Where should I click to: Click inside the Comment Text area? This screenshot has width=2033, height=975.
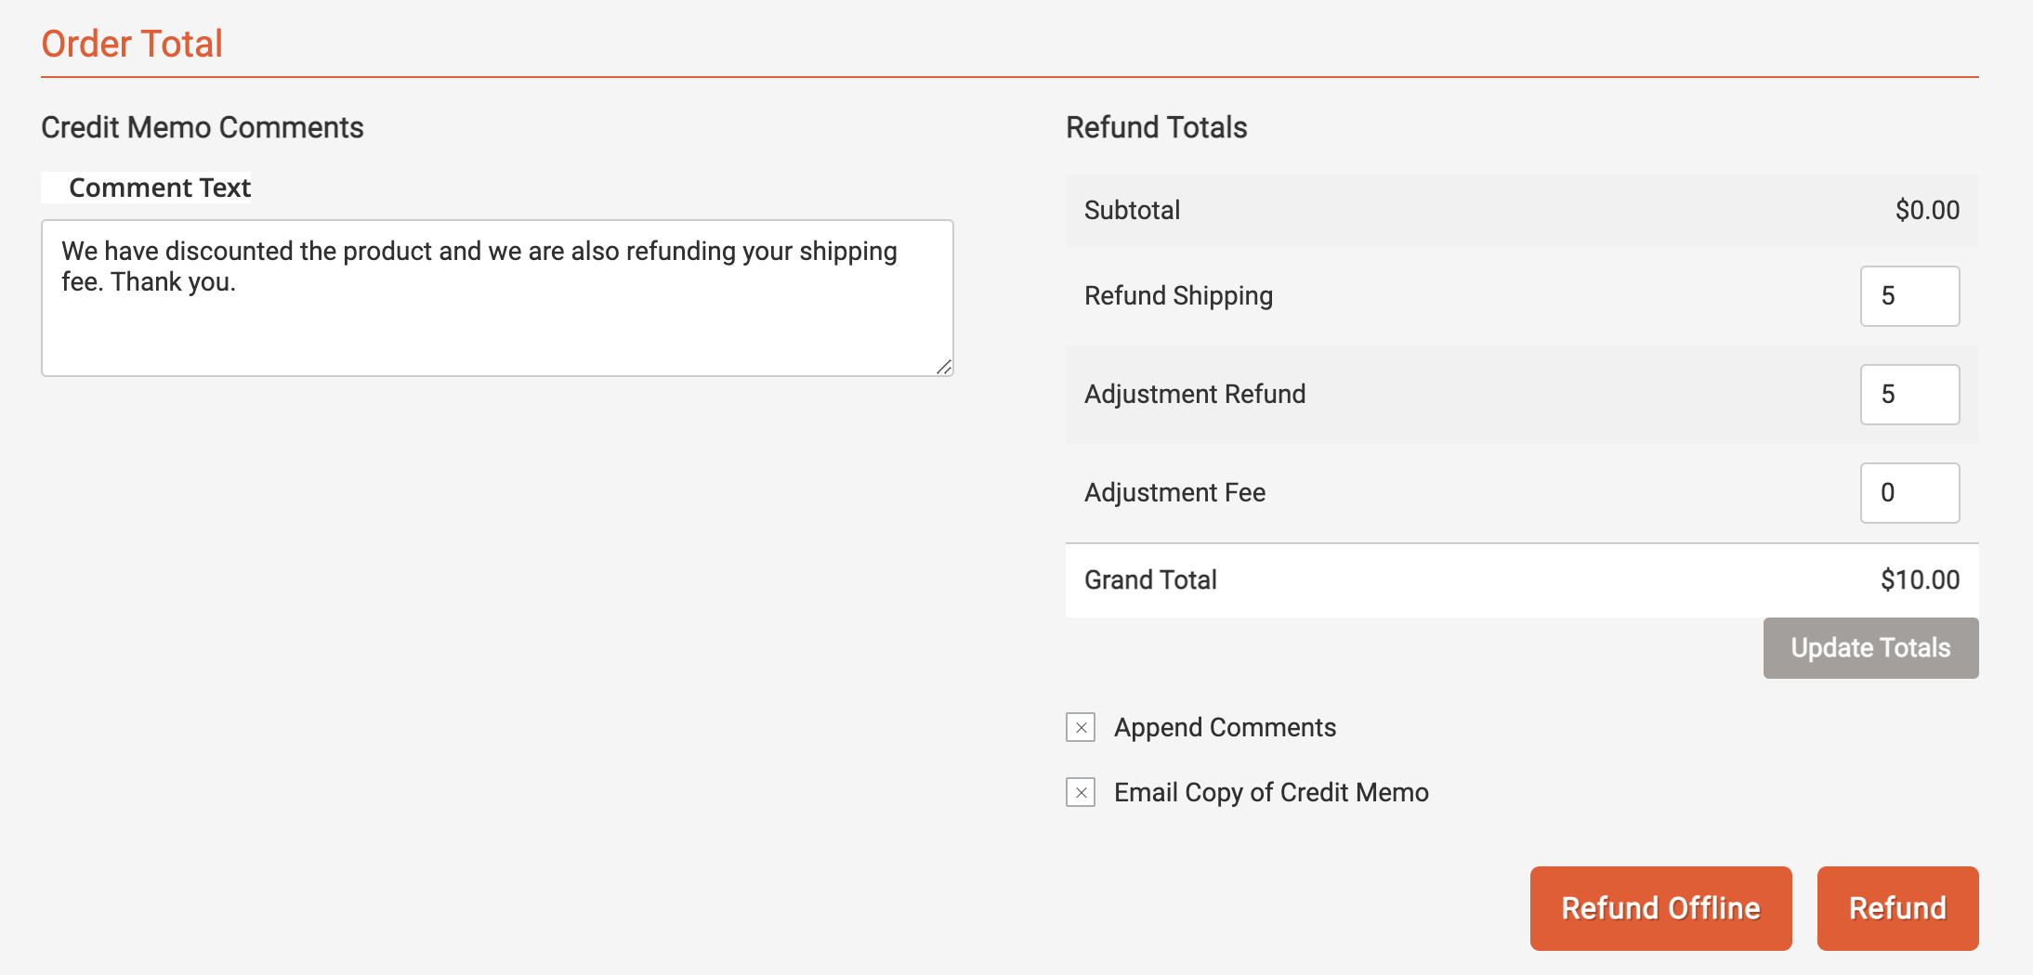[497, 297]
